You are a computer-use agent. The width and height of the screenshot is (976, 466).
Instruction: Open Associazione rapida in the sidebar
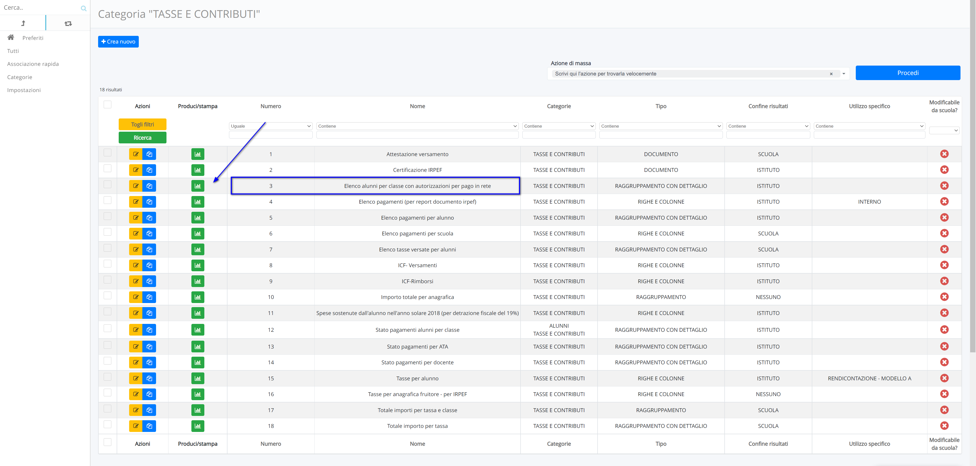tap(33, 64)
